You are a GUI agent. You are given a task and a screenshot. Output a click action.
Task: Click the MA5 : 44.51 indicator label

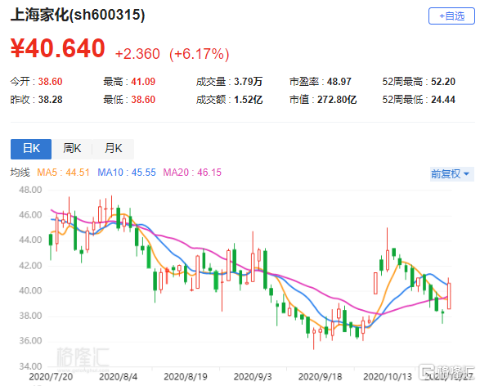click(63, 173)
